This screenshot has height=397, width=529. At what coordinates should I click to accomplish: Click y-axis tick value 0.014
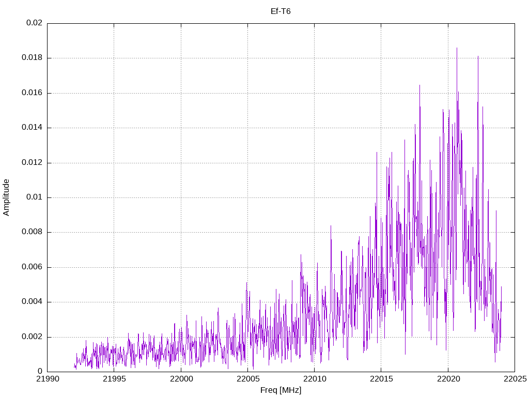[x=33, y=128]
